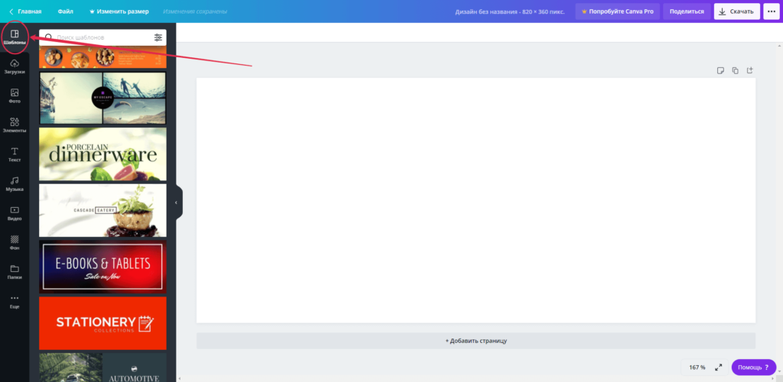Screen dimensions: 783x382
Task: Open the Видео video panel
Action: (x=15, y=212)
